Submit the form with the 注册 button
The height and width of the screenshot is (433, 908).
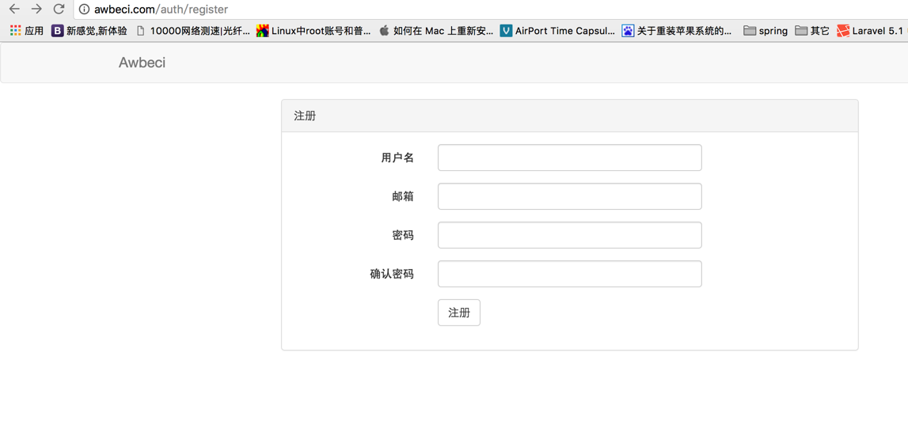click(458, 313)
